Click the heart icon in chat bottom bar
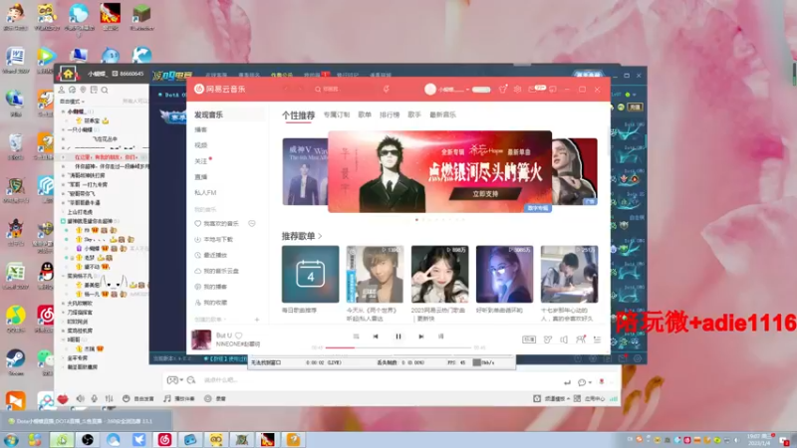Screen dimensions: 797x448 [x=63, y=399]
